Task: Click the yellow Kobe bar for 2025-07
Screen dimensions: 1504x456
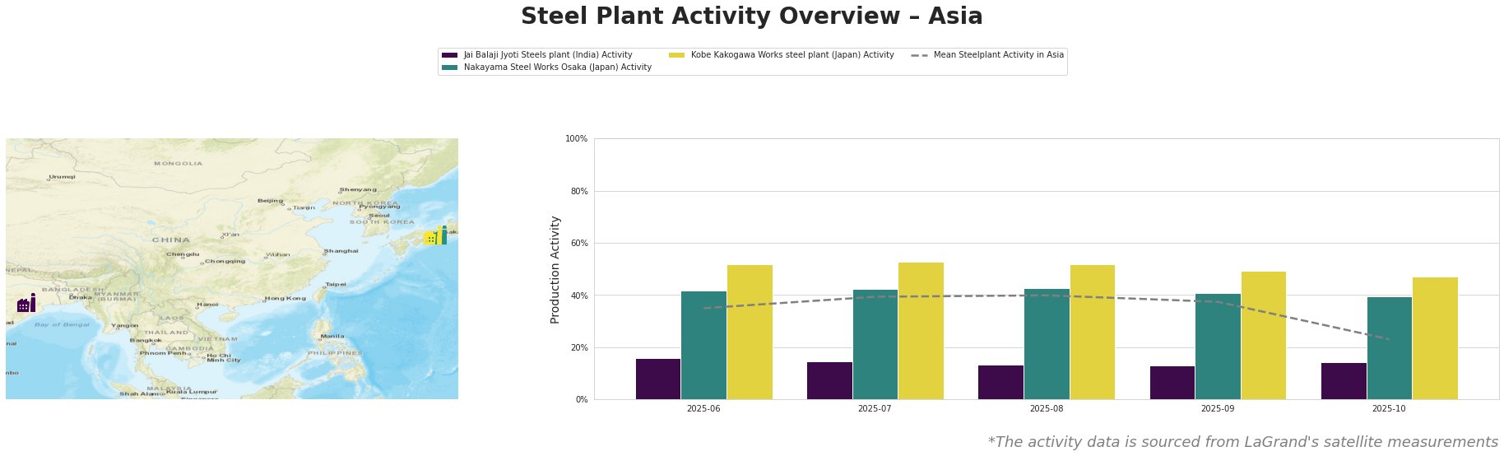Action: tap(921, 331)
